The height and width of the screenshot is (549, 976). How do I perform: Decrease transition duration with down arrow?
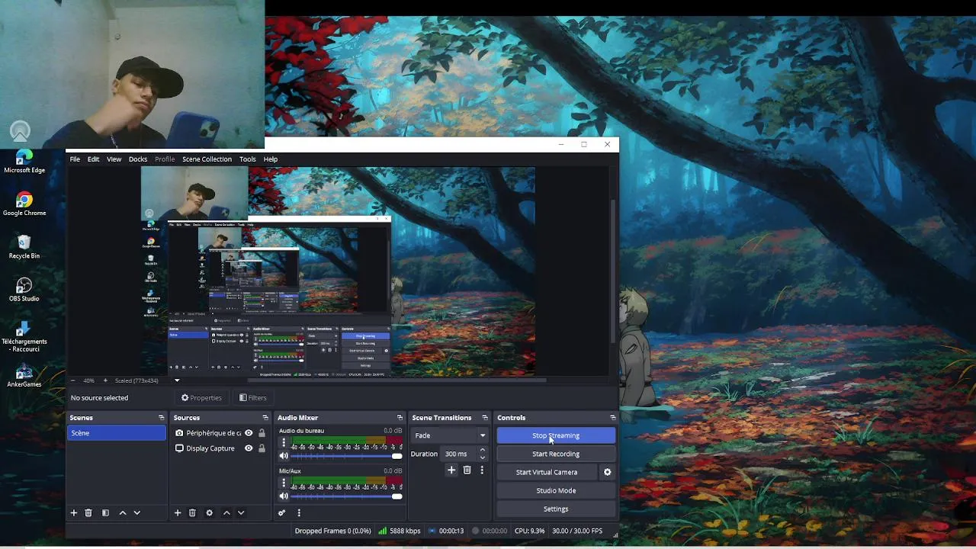[482, 457]
